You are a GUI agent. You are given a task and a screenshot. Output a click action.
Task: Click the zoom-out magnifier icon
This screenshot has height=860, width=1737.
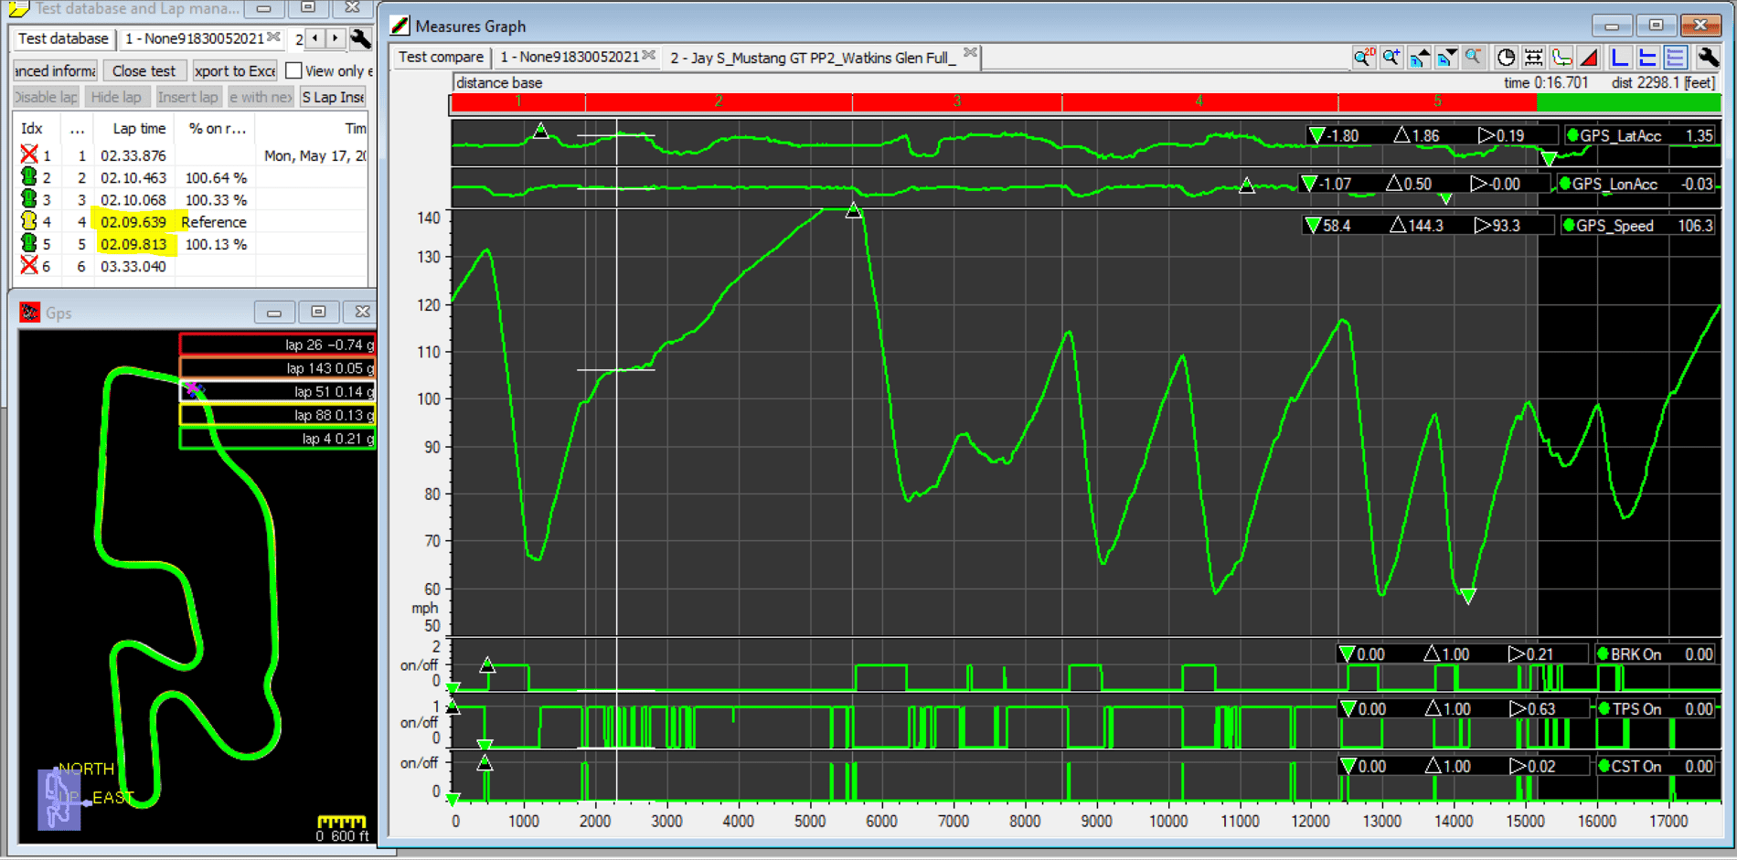1473,58
